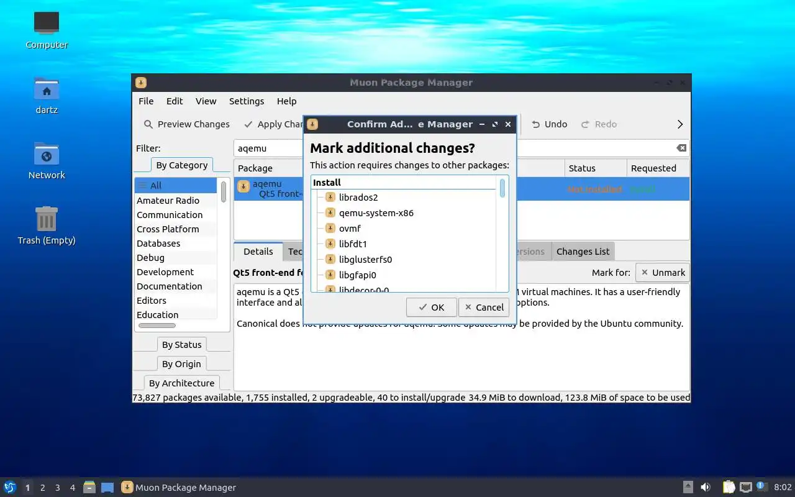Click the Unmark button
Screen dimensions: 795x497
[x=662, y=273]
